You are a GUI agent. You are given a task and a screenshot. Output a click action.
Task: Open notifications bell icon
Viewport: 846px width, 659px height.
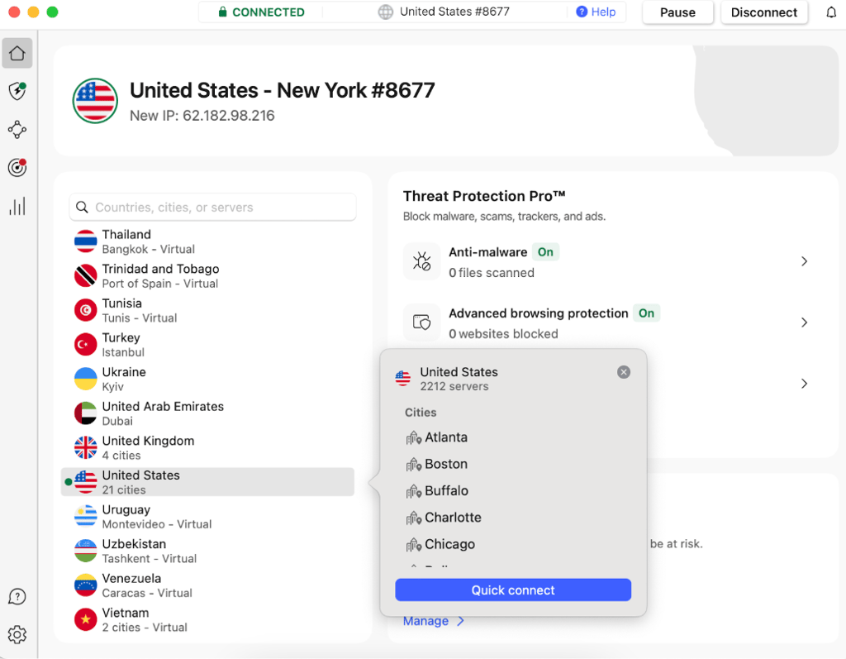831,12
